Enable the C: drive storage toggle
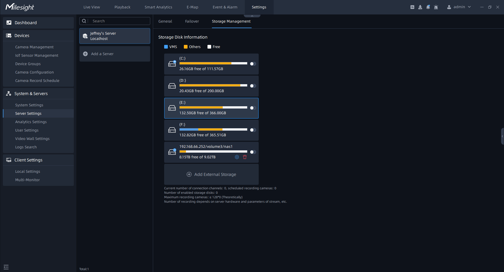504x272 pixels. pos(253,64)
